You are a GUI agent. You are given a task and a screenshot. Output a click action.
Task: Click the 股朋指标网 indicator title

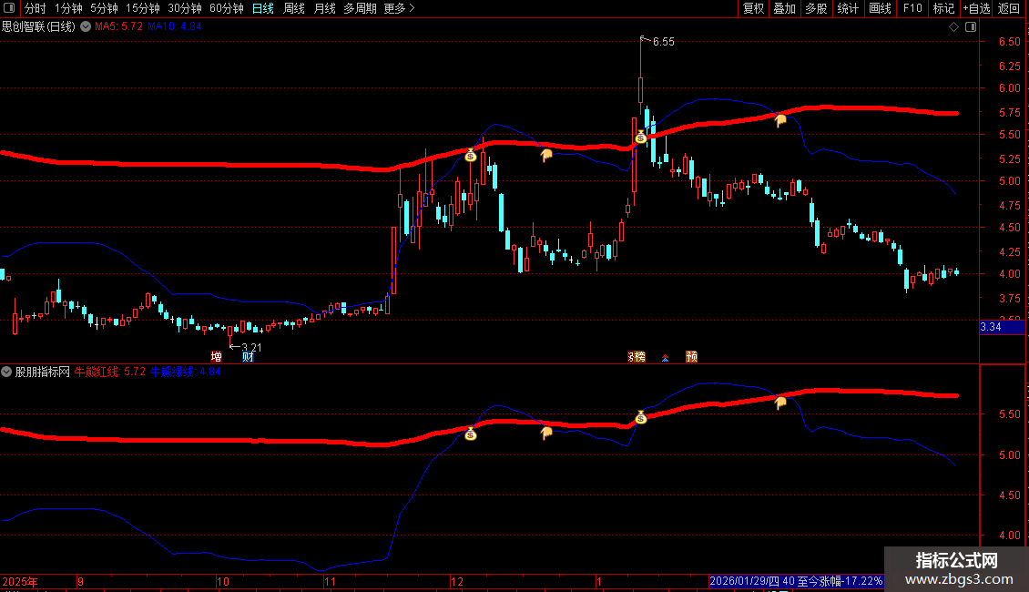pyautogui.click(x=43, y=372)
